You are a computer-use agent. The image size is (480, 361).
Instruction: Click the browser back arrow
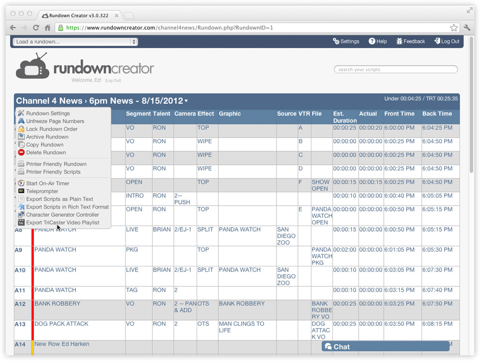13,28
